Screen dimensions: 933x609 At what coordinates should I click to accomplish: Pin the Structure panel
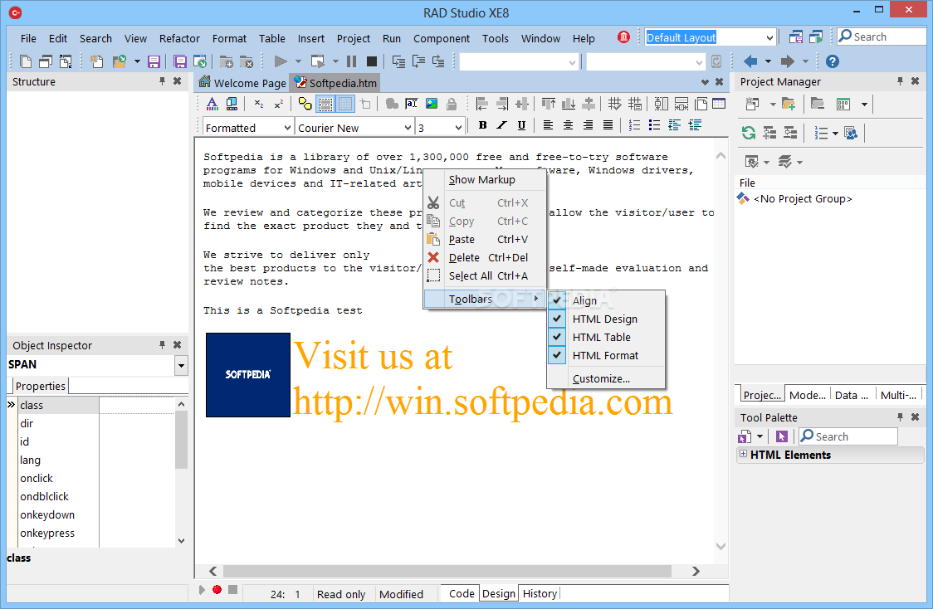tap(162, 80)
